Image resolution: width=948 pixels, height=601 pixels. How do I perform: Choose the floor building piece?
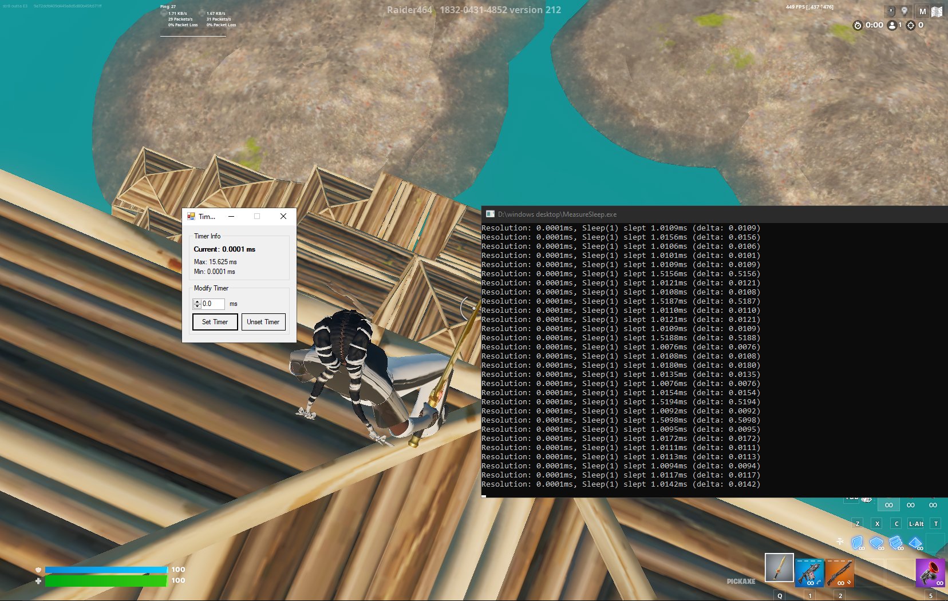[x=877, y=542]
